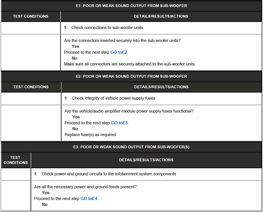Click Test Conditions header in E3 table
The image size is (263, 213).
pos(16,160)
